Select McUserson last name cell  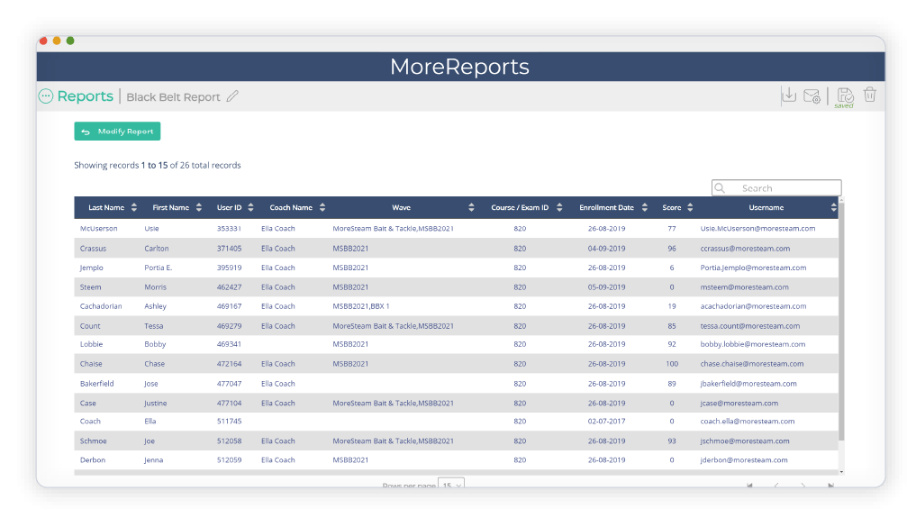(99, 228)
